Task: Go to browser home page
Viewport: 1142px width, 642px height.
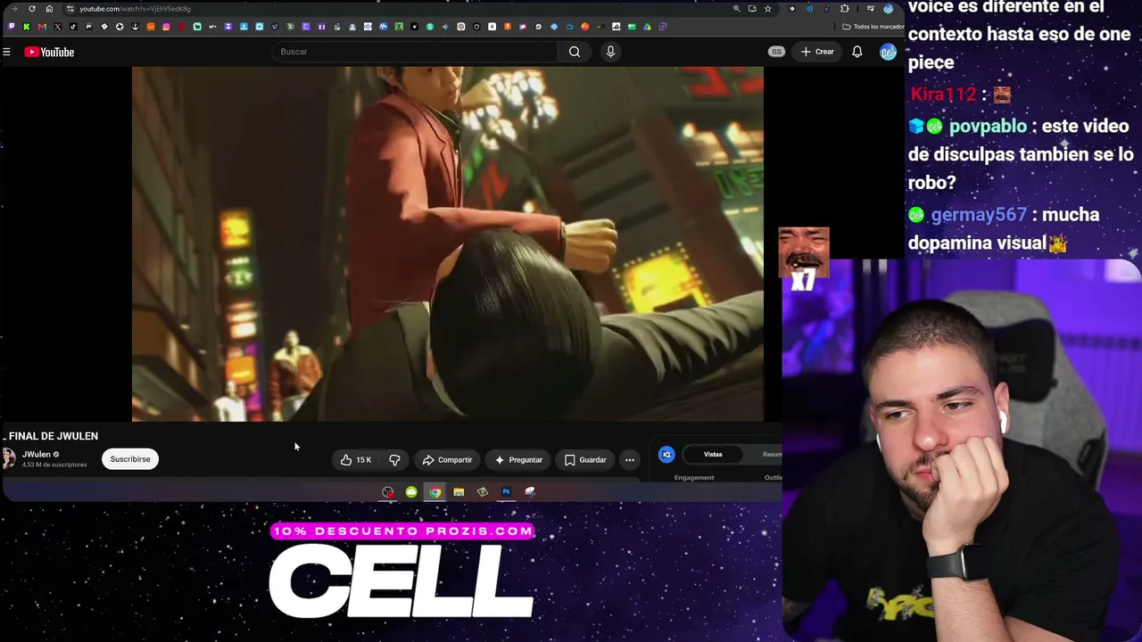Action: pos(49,9)
